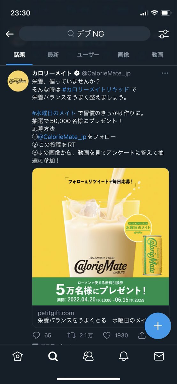Screen dimensions: 177x384
Task: Tap the search field containing デブNG
Action: [85, 34]
